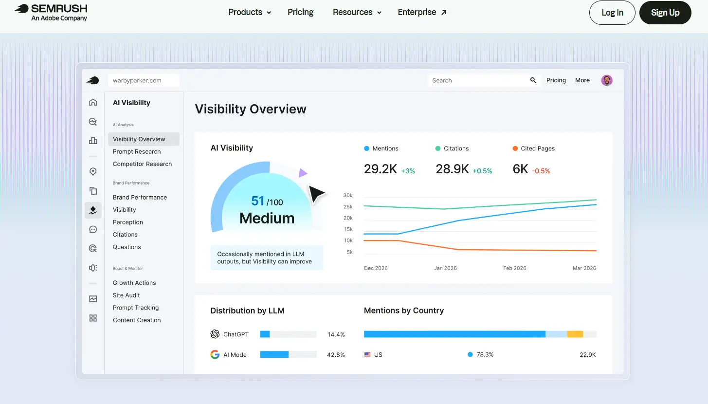Screen dimensions: 708x404
Task: Click the ChatGPT logo icon
Action: (x=215, y=334)
